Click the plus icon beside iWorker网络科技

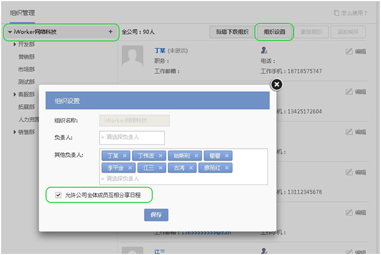point(110,31)
